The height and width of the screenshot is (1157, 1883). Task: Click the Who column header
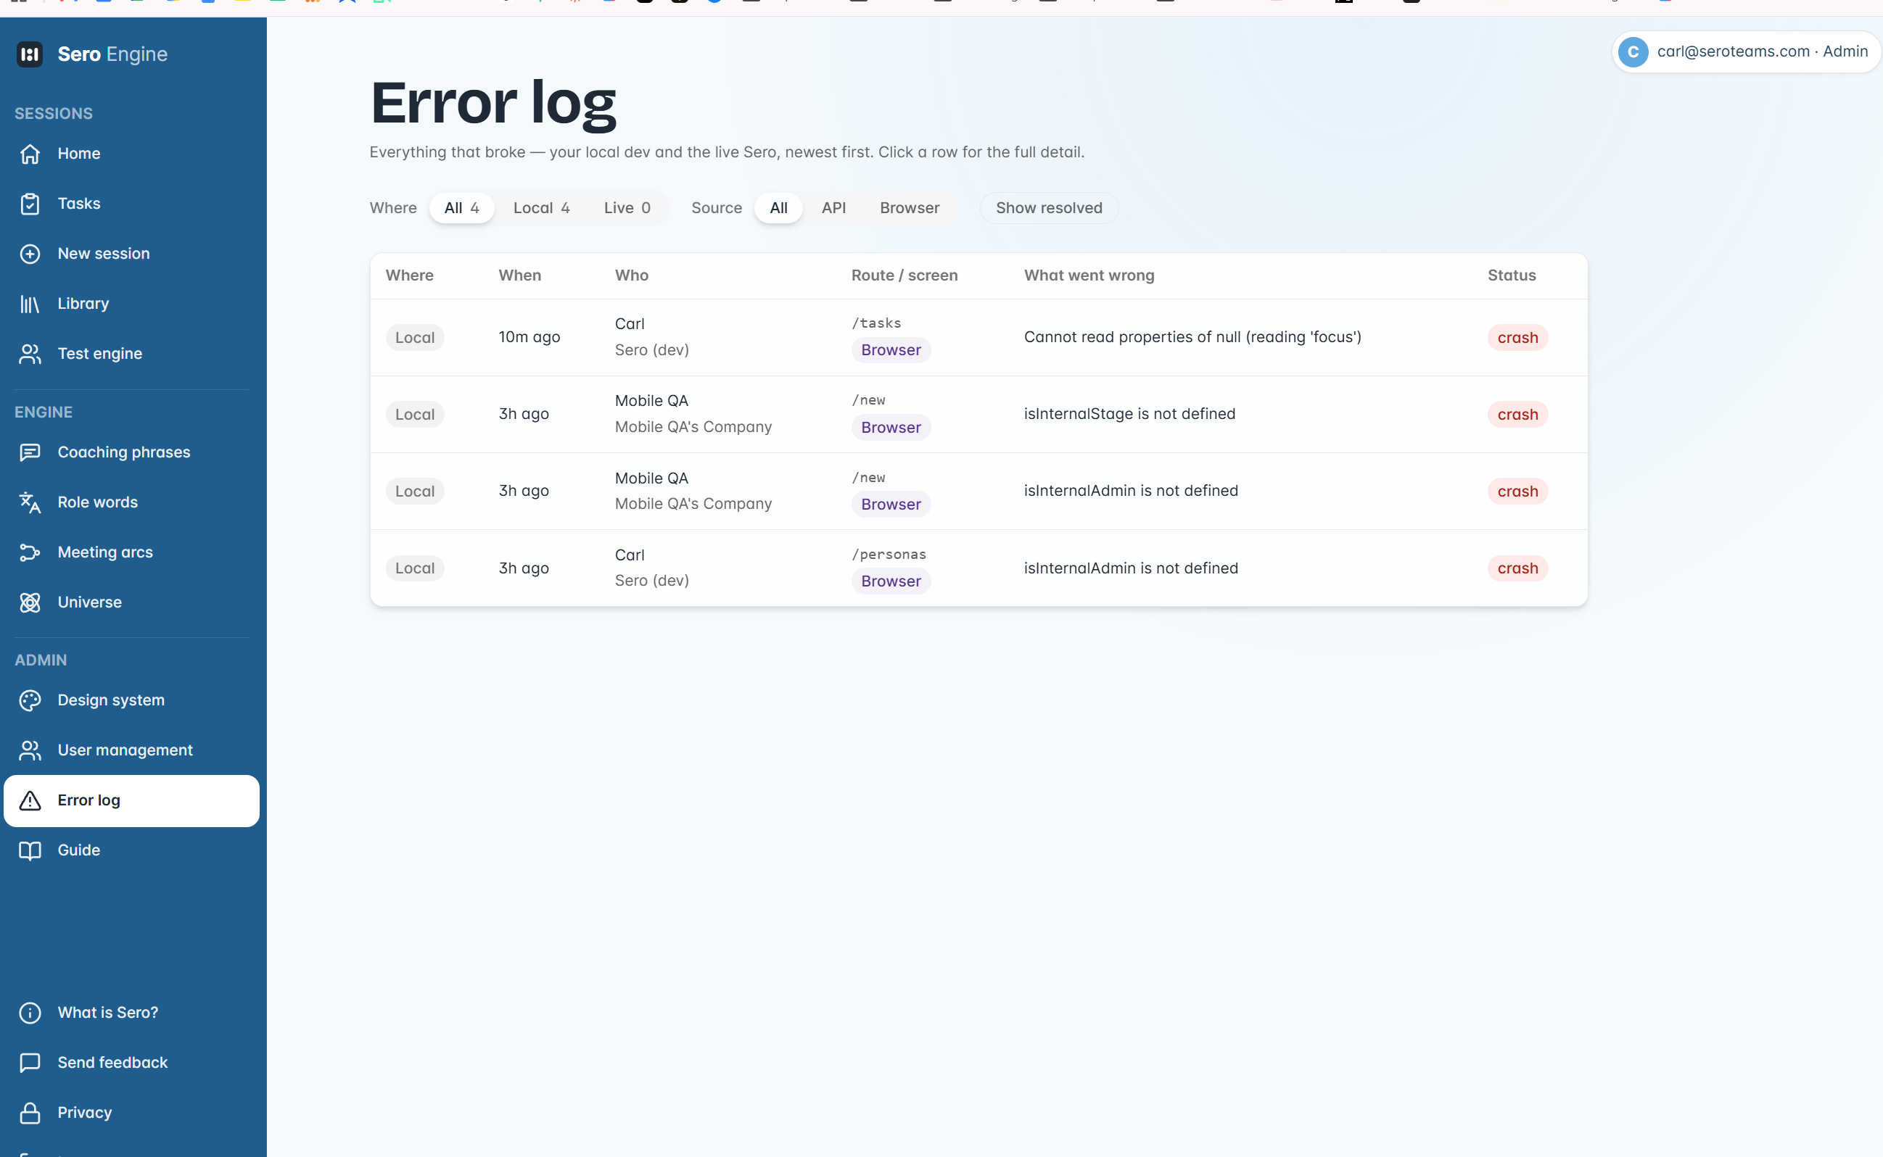632,275
